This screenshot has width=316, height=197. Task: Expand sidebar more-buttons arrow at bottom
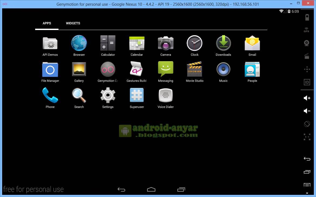307,193
